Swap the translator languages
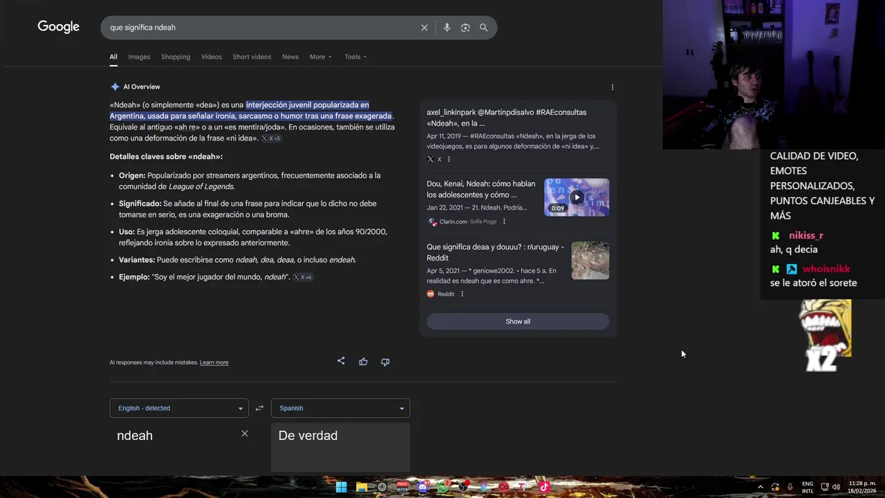 259,408
